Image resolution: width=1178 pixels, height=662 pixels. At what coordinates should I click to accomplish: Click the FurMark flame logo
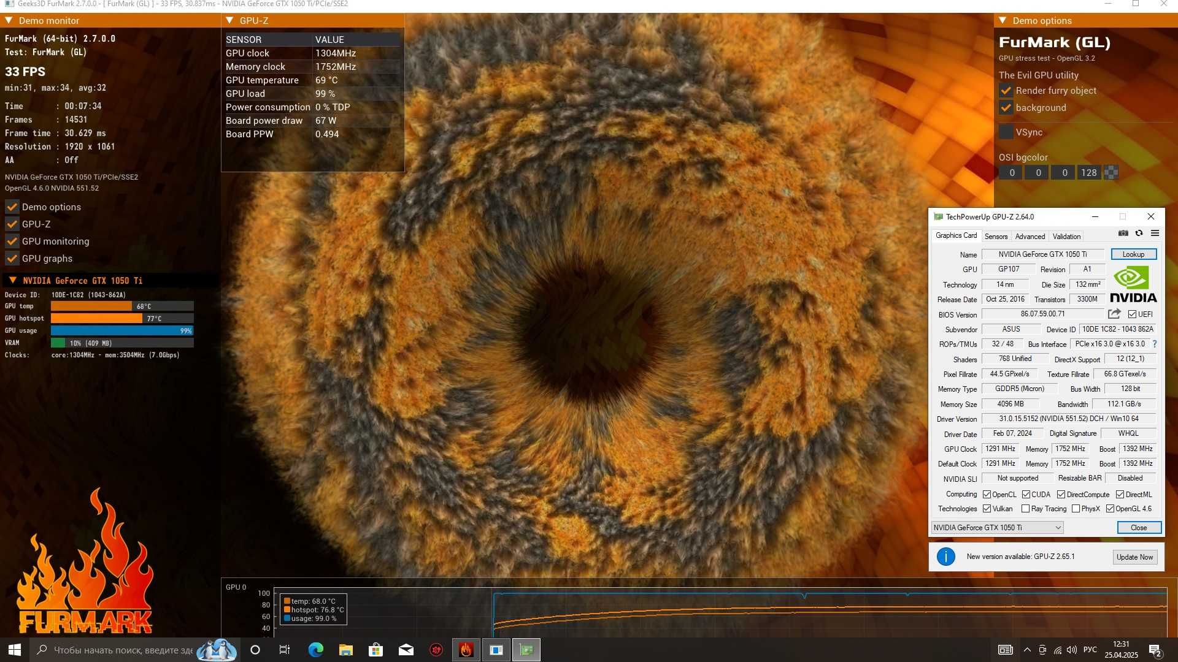pos(85,561)
